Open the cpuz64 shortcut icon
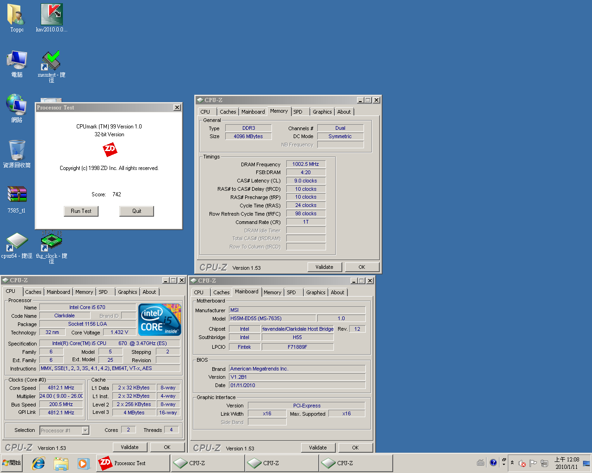This screenshot has height=473, width=592. click(17, 245)
